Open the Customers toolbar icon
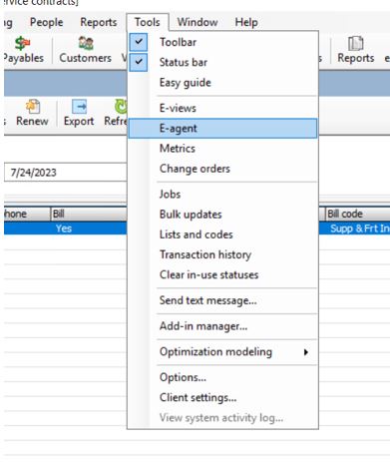Screen dimensions: 390x462 click(x=86, y=50)
